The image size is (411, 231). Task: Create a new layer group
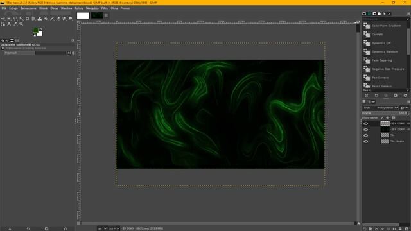point(371,229)
